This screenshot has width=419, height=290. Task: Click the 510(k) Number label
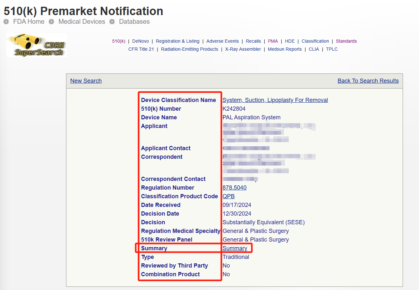(x=161, y=109)
